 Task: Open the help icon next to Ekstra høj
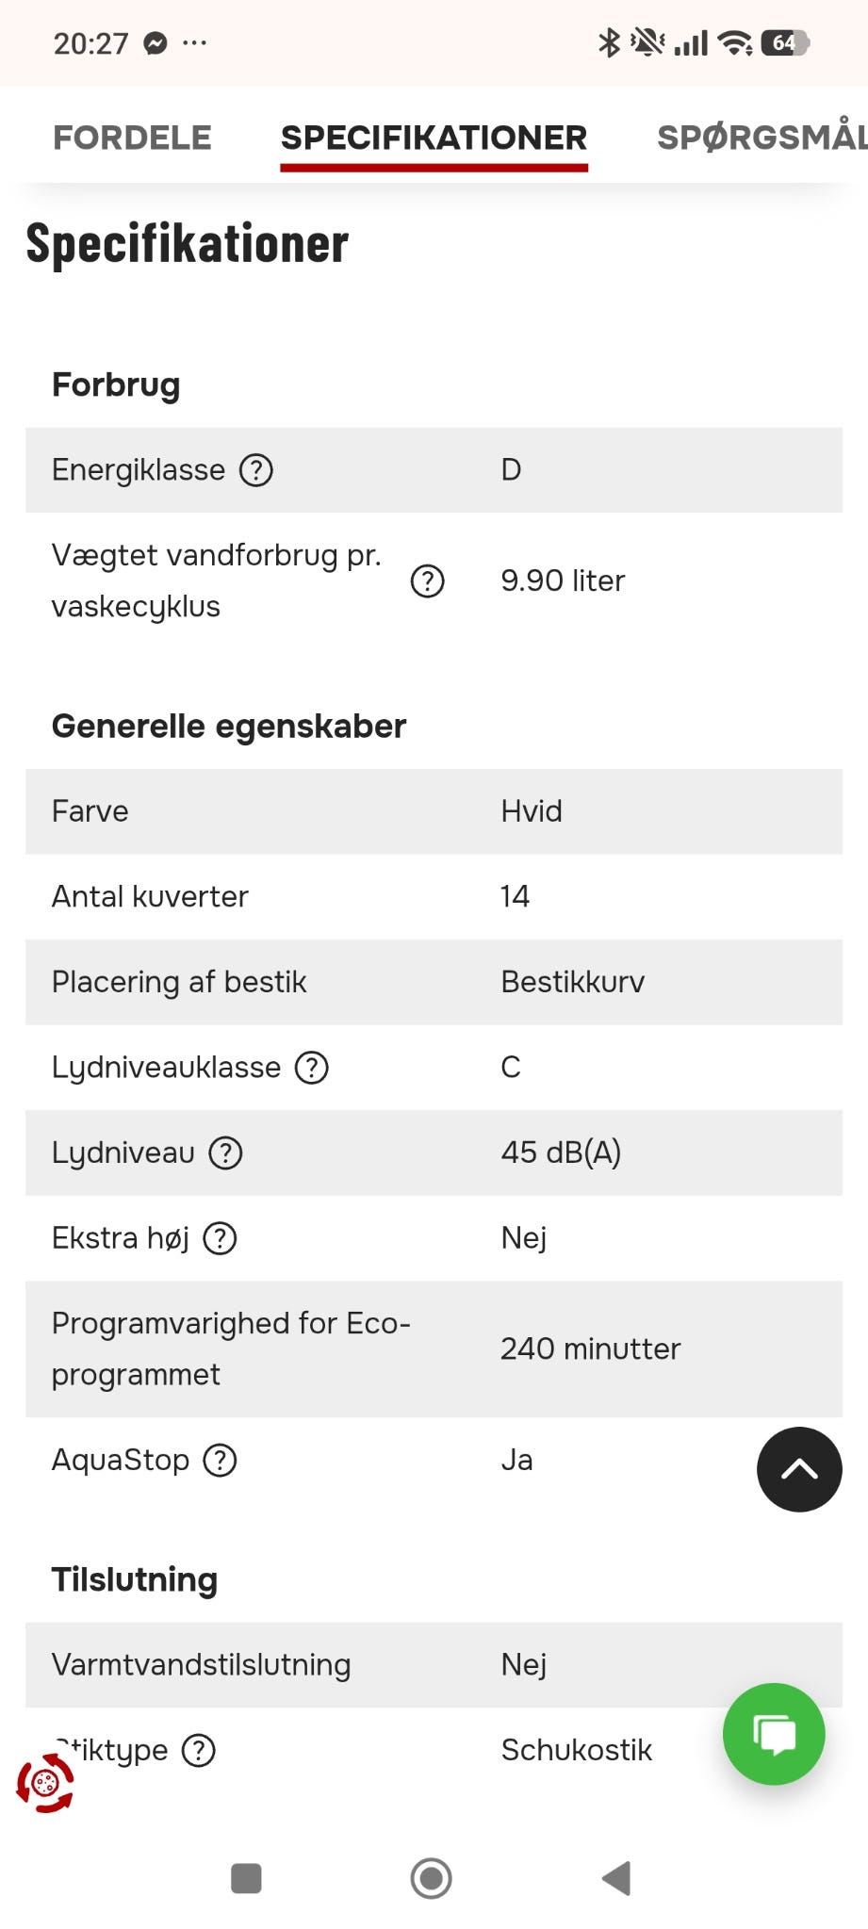(221, 1238)
